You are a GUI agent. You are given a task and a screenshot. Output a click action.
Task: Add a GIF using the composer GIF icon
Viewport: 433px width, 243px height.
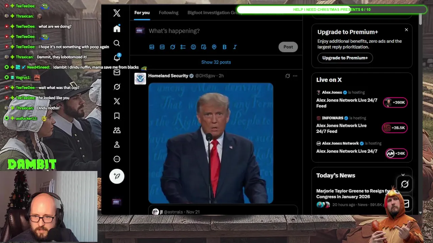(162, 47)
